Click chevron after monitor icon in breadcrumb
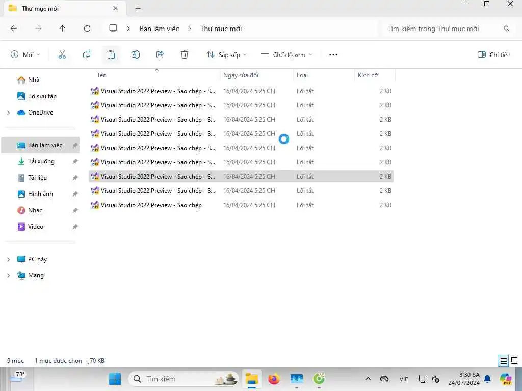Viewport: 522px width, 391px height. point(128,29)
